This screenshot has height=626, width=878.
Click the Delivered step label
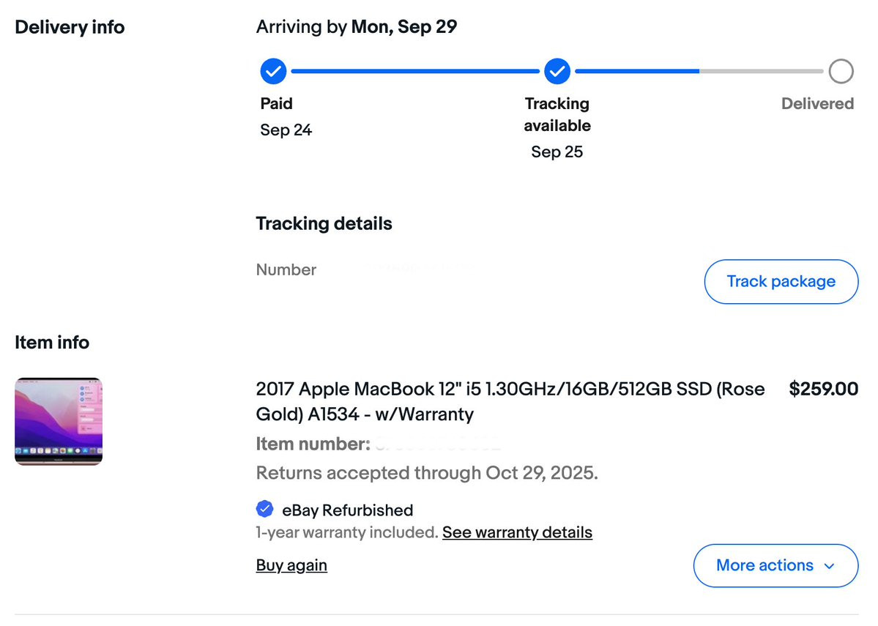(817, 103)
